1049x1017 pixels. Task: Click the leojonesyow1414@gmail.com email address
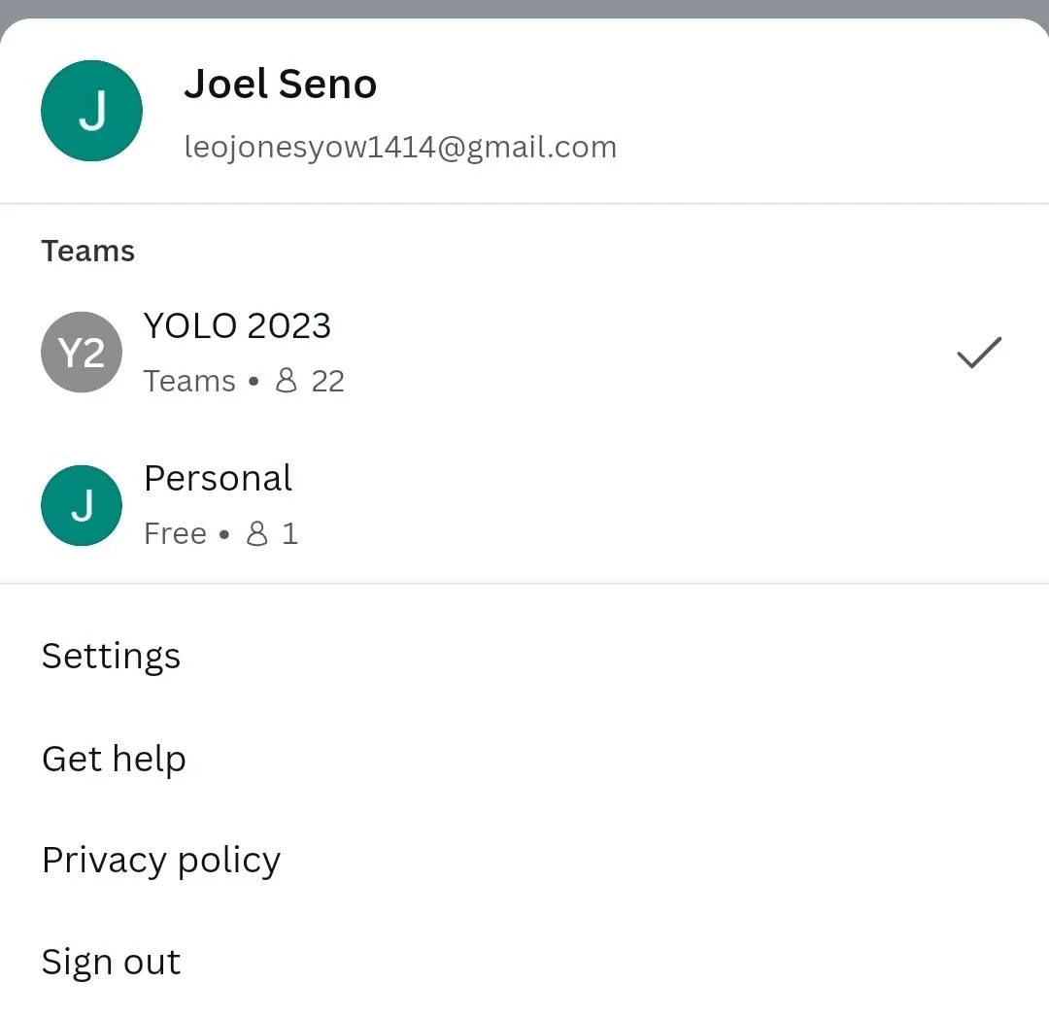click(400, 148)
